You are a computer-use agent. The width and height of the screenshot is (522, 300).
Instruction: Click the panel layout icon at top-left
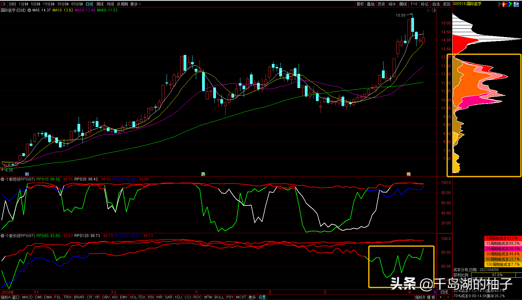pyautogui.click(x=3, y=4)
